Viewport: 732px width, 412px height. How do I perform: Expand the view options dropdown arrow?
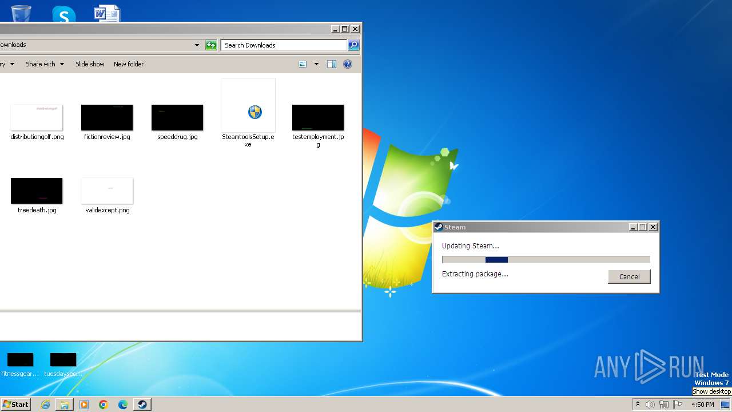tap(316, 64)
